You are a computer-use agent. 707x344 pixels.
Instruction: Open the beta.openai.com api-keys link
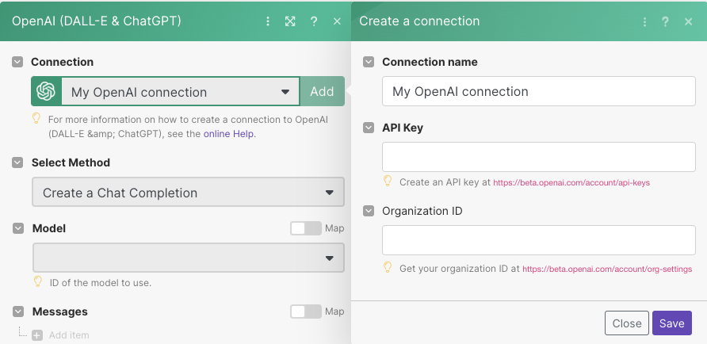pyautogui.click(x=571, y=182)
